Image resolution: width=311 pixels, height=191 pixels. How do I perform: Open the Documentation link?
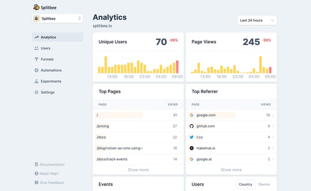click(x=52, y=164)
